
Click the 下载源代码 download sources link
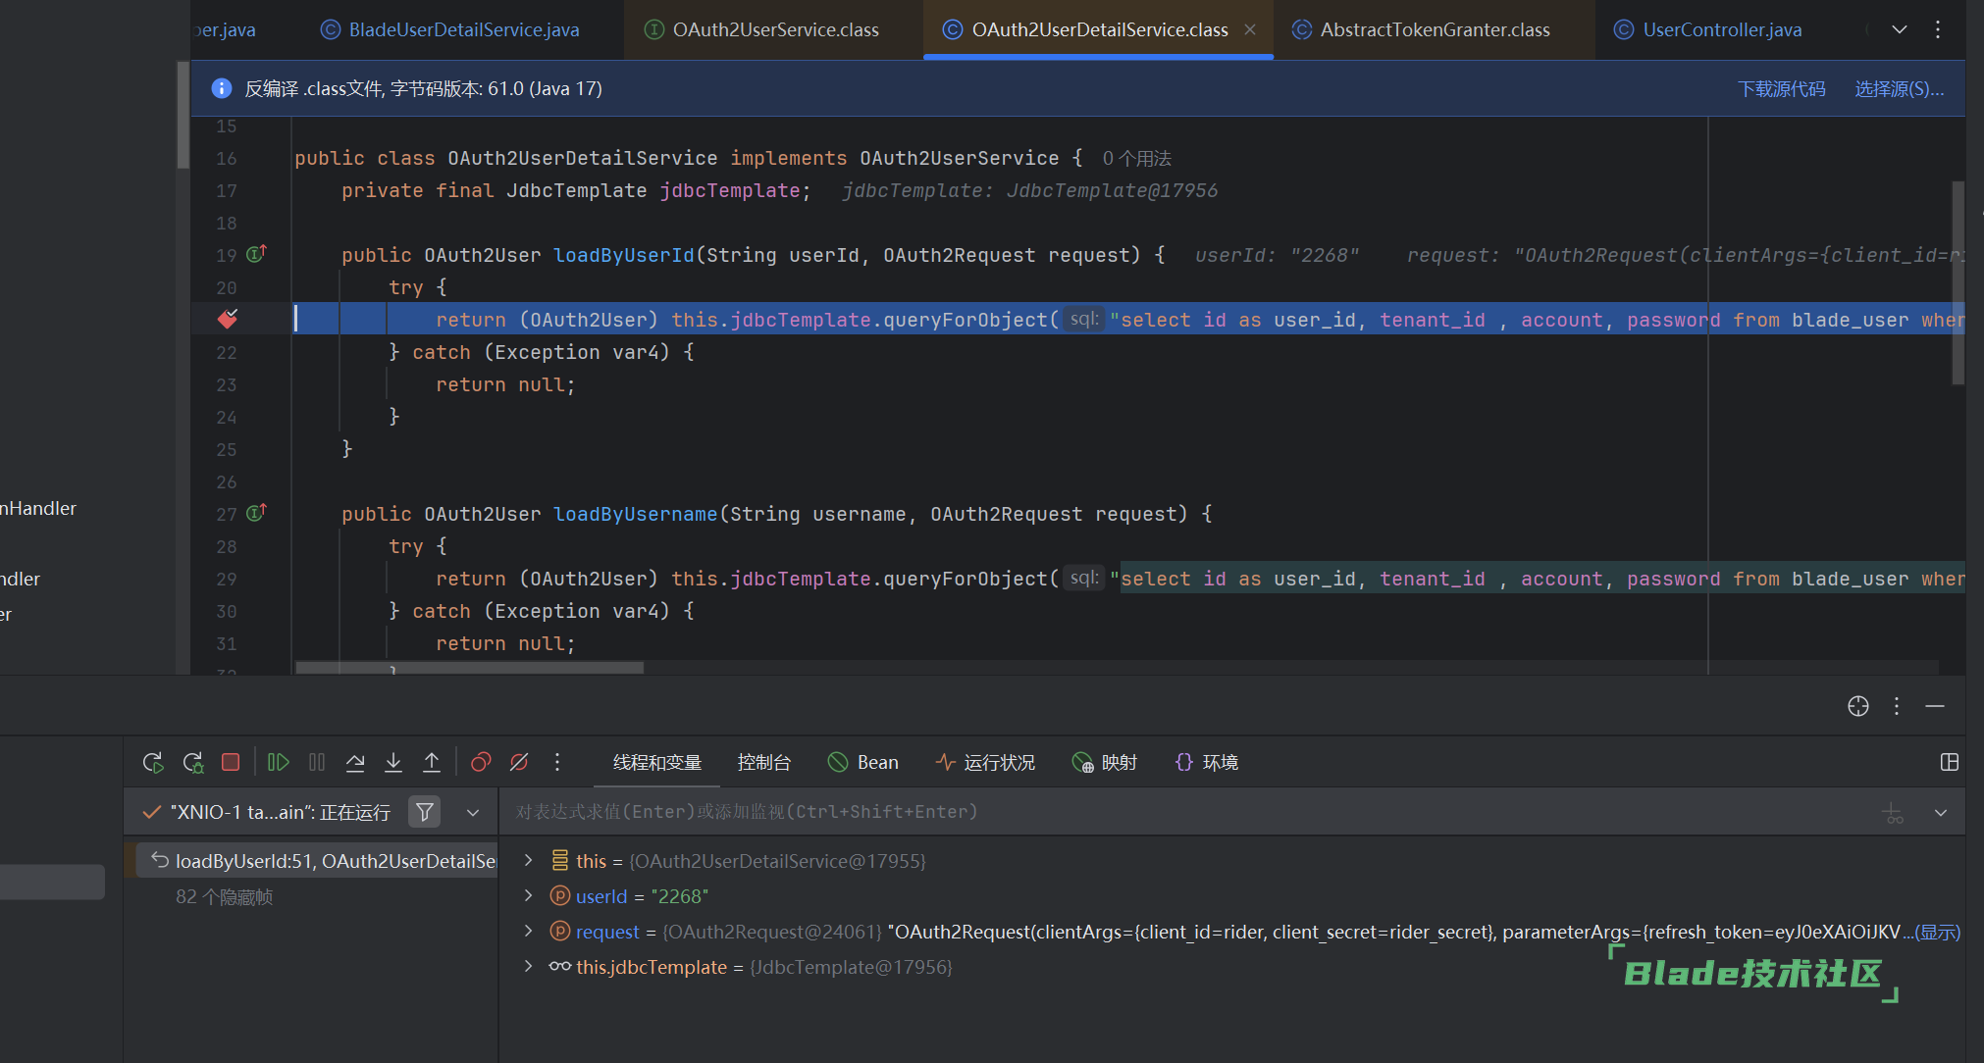(x=1781, y=89)
